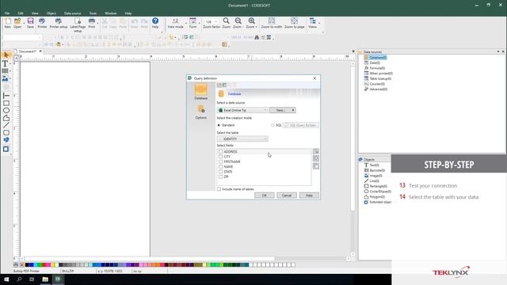The image size is (507, 285).
Task: Open File Explorer from the taskbar
Action: click(45, 279)
